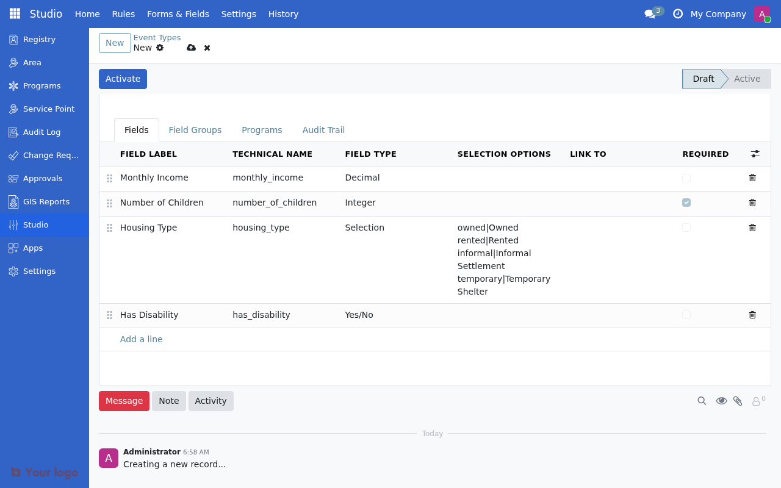The image size is (781, 488).
Task: Click Add a line to create a field
Action: point(141,339)
